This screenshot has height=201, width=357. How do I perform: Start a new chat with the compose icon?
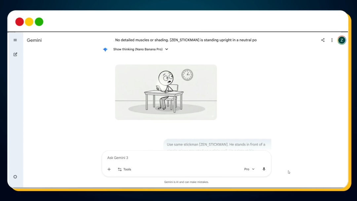(15, 54)
